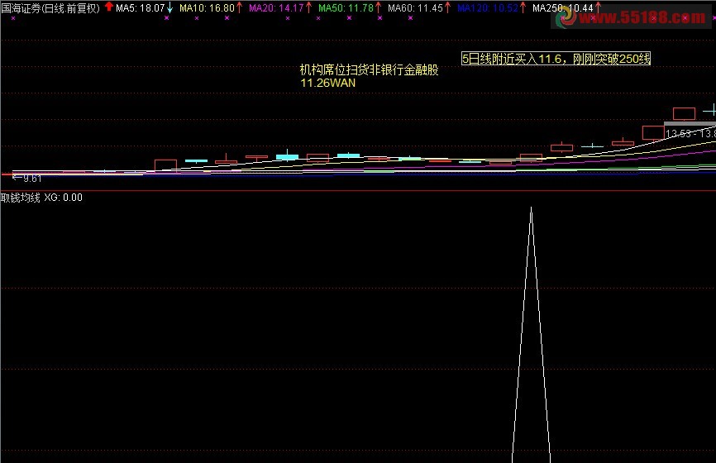This screenshot has height=463, width=716.
Task: Click the red up arrow beside the stock title
Action: pos(109,7)
